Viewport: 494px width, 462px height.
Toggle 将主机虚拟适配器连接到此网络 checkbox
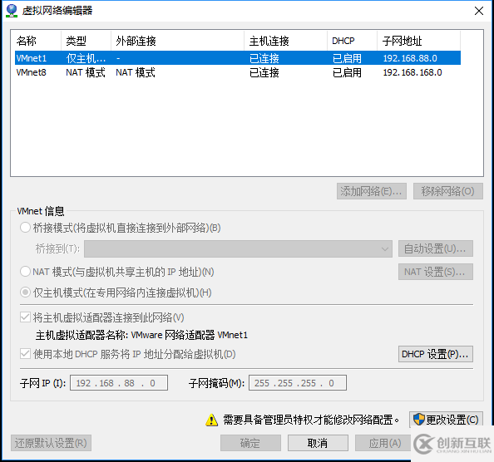[25, 317]
